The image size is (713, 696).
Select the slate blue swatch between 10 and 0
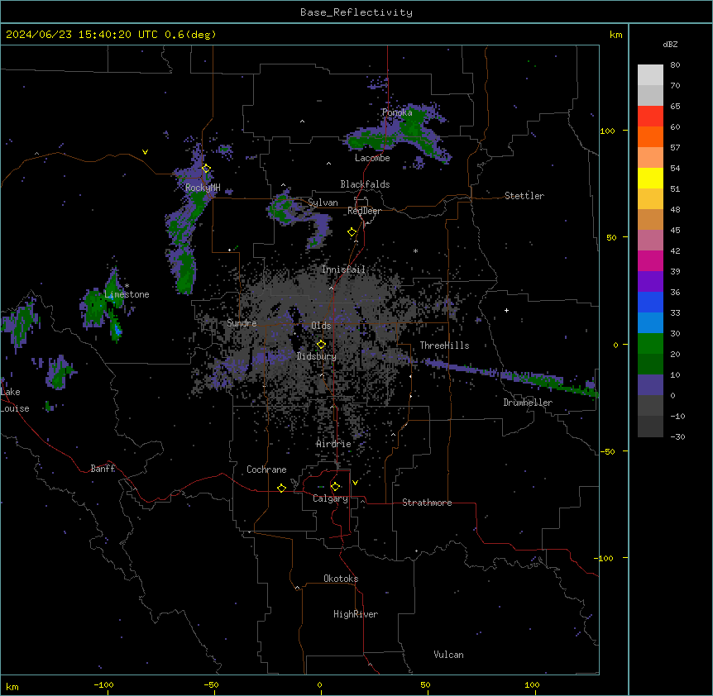650,385
